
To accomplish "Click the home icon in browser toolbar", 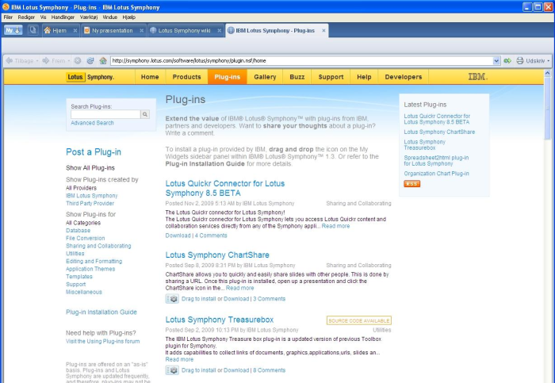I will coord(103,61).
